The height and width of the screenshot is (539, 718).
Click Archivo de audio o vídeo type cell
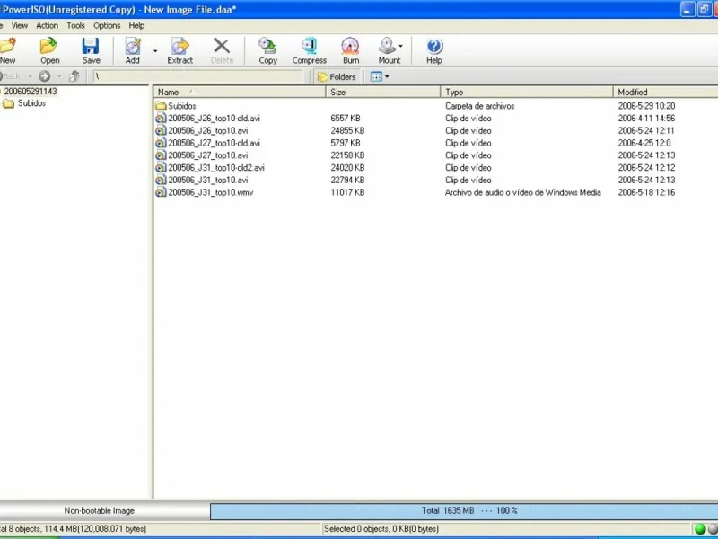[x=523, y=192]
